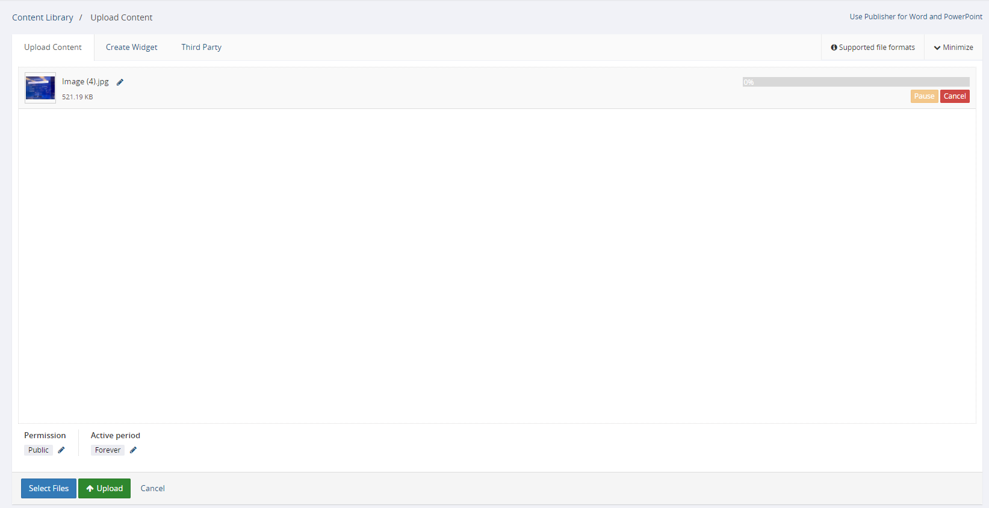Click the Forever active period tag

point(108,450)
